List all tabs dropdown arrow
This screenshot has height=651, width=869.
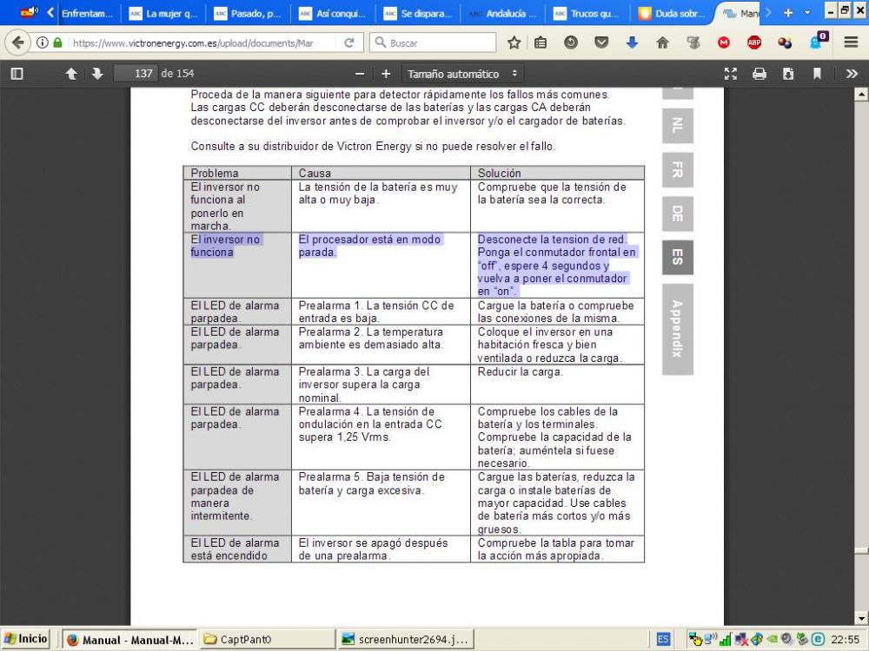pos(807,12)
